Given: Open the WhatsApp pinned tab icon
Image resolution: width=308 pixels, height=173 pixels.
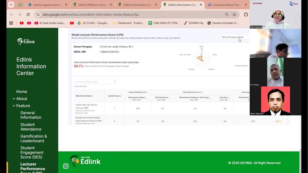Looking at the screenshot, I should [x=20, y=5].
